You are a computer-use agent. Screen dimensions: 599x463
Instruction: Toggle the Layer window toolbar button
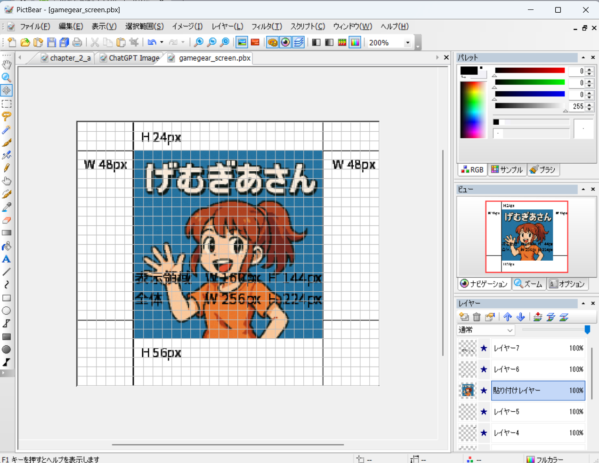click(299, 42)
